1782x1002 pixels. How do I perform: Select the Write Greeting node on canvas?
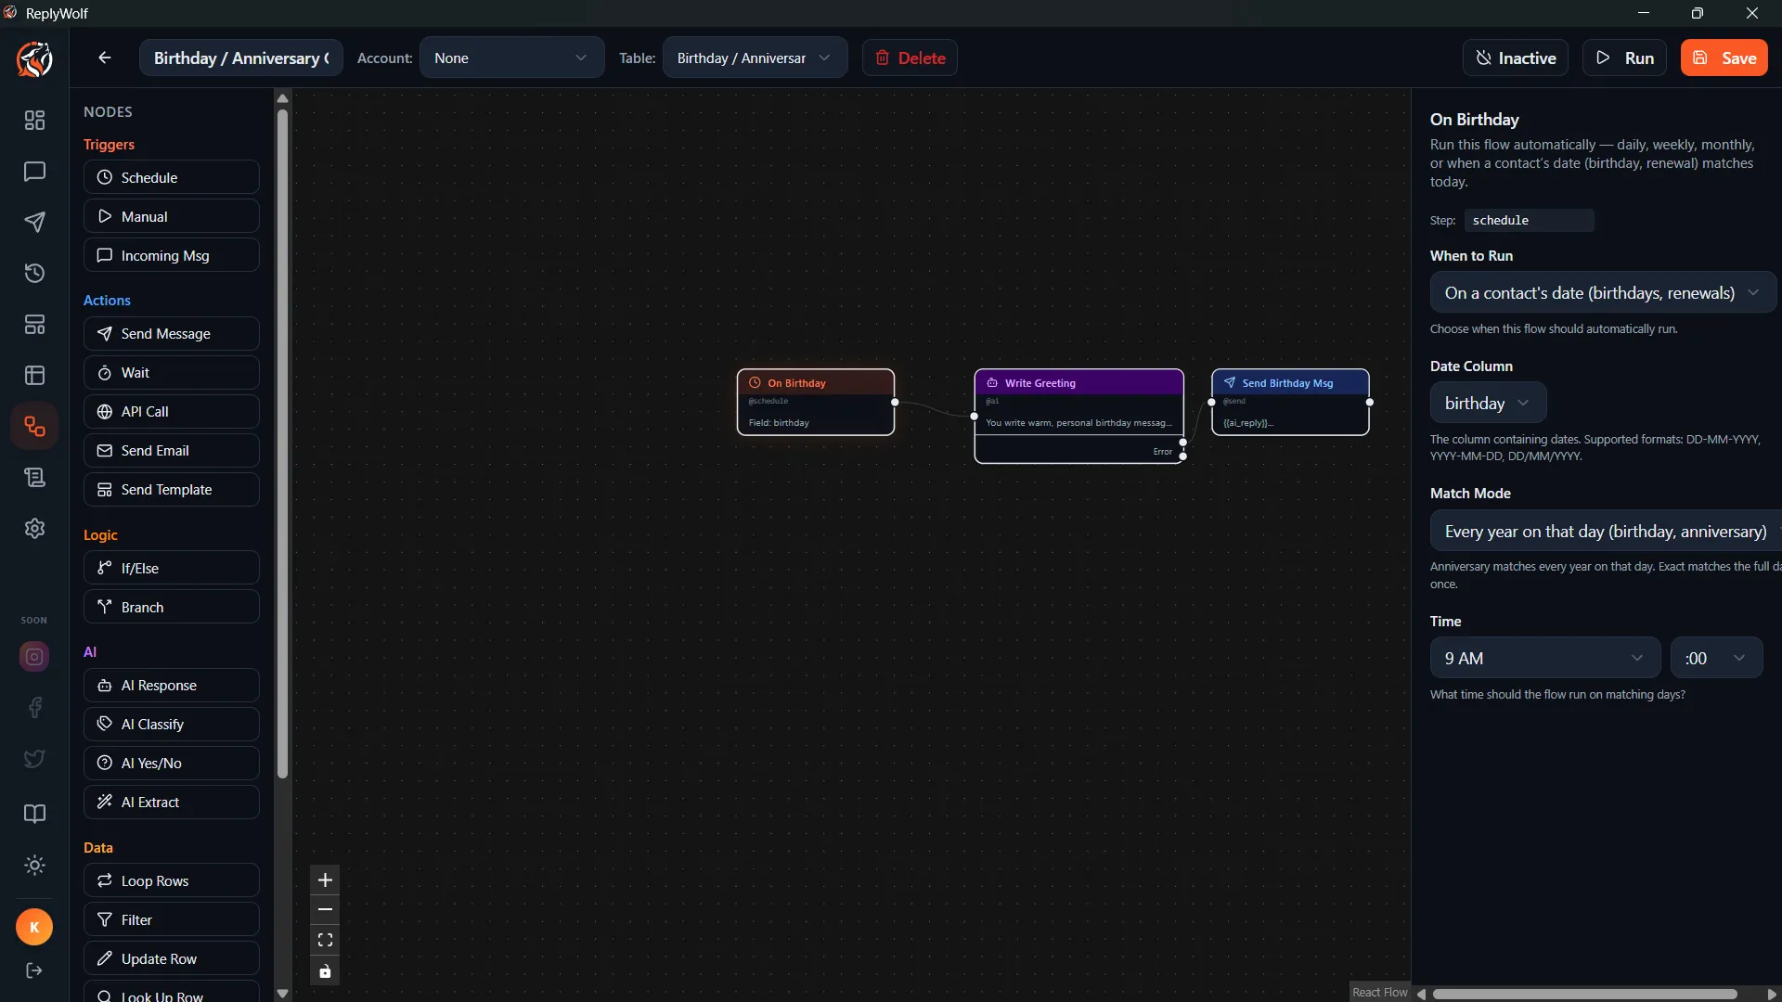point(1078,416)
